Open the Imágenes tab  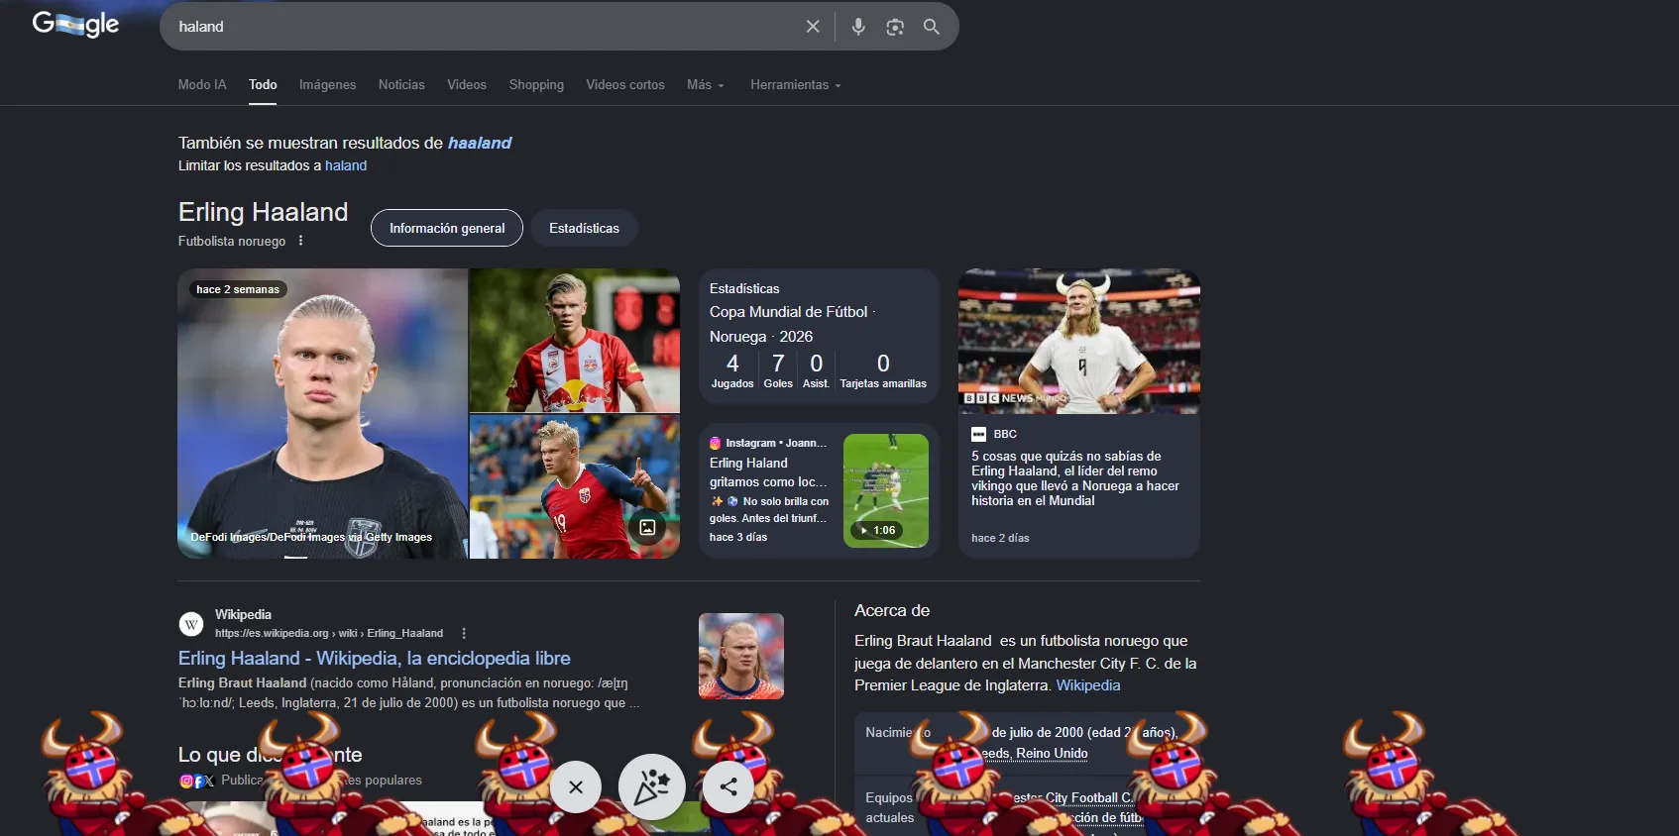coord(327,84)
